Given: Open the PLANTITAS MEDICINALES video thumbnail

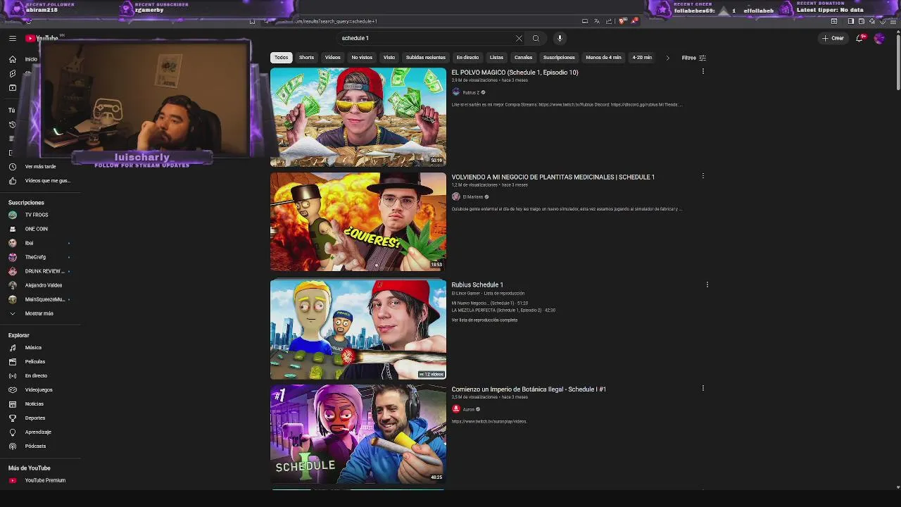Looking at the screenshot, I should [x=358, y=222].
